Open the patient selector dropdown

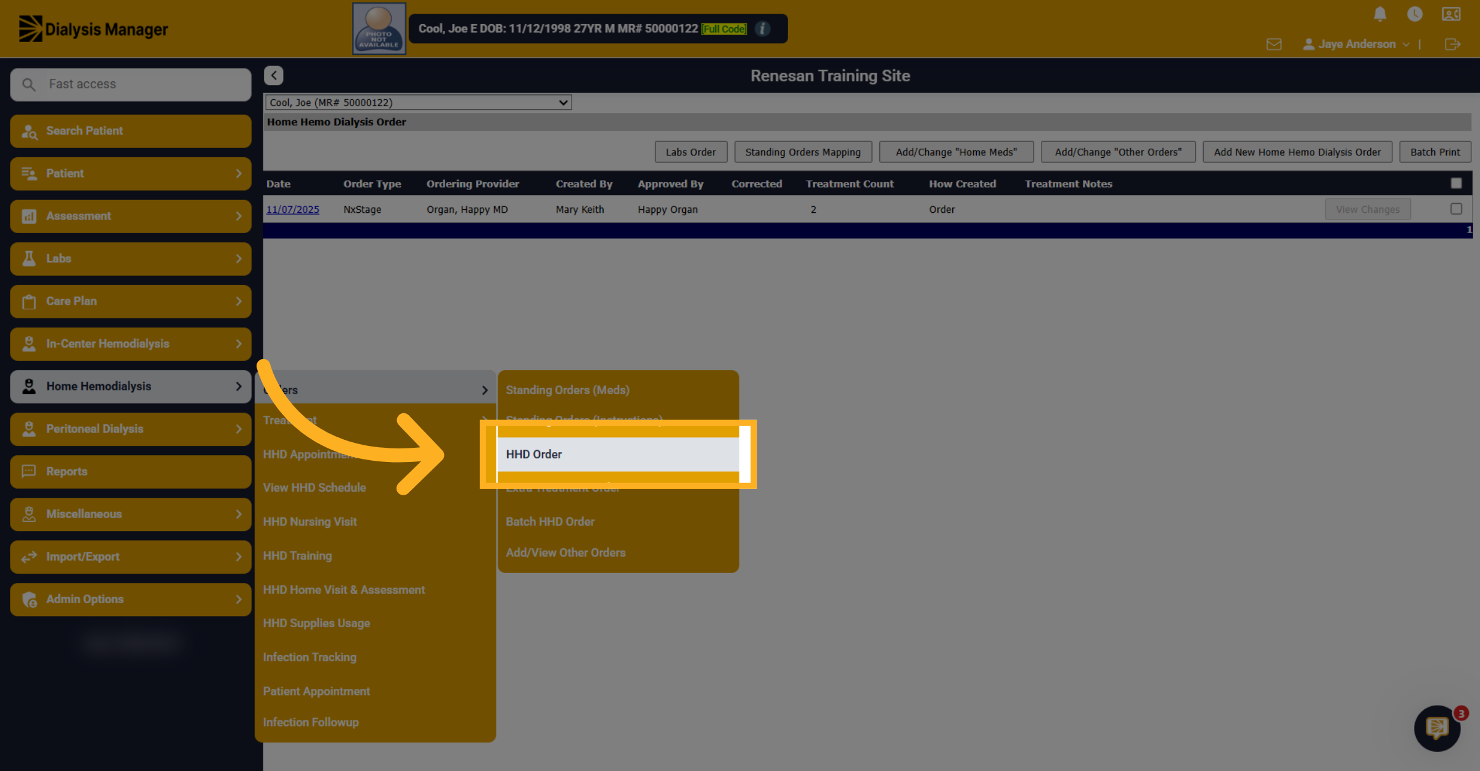pos(418,102)
